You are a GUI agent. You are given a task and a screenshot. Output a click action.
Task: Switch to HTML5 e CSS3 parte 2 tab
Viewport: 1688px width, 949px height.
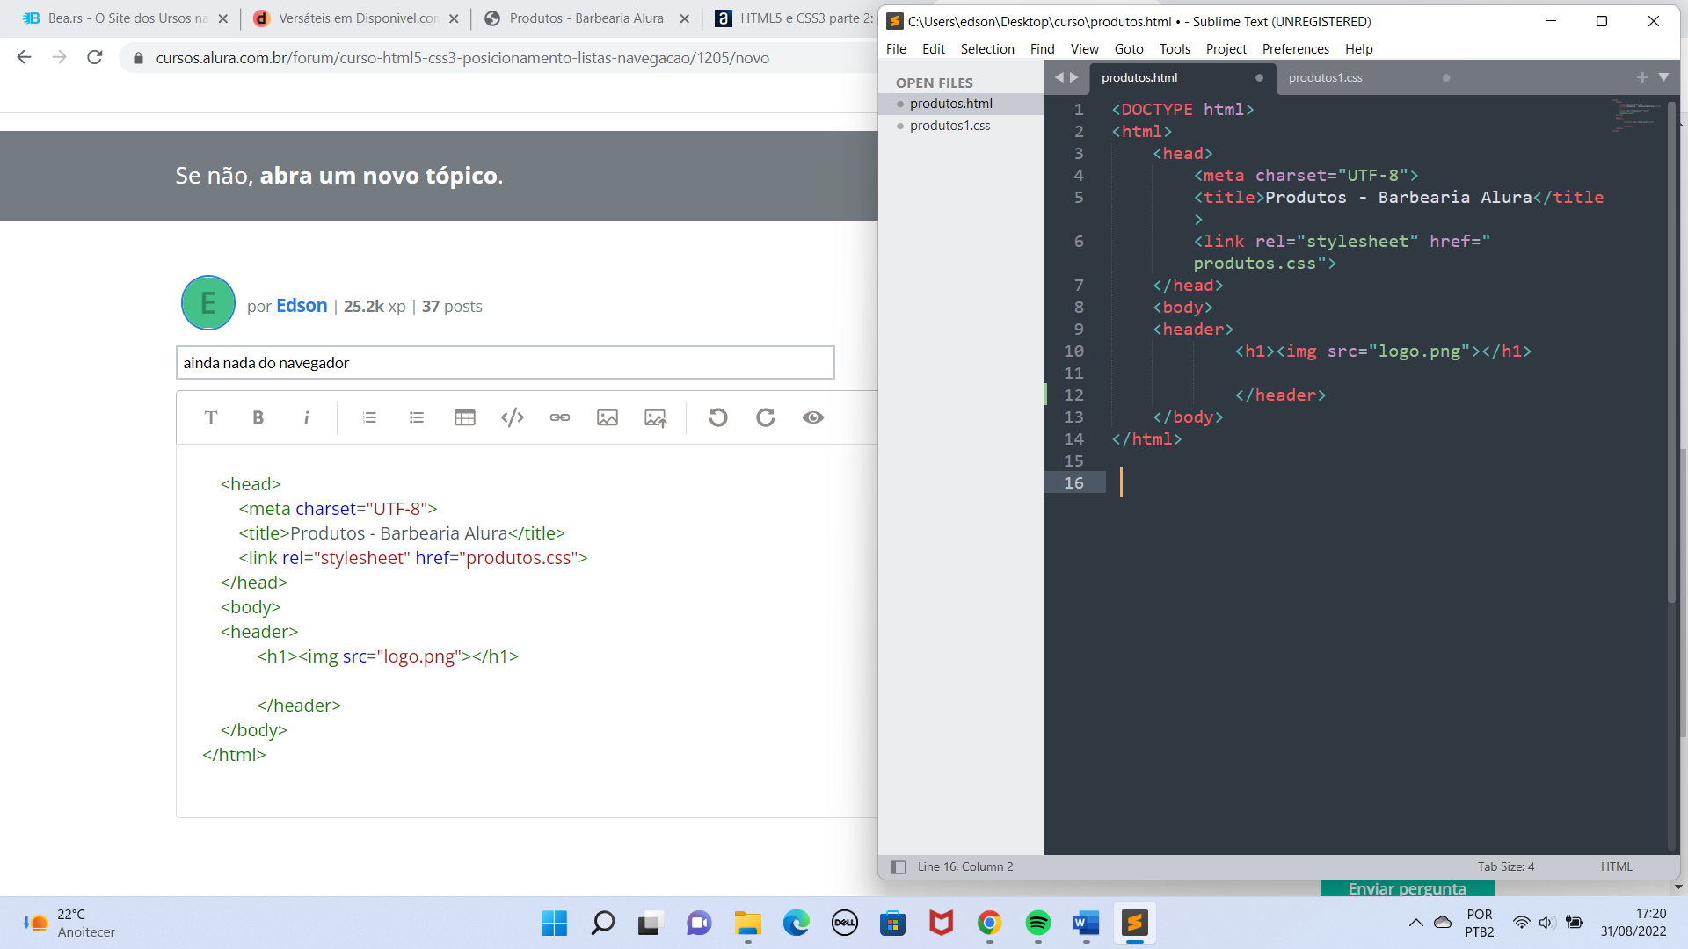pos(796,18)
